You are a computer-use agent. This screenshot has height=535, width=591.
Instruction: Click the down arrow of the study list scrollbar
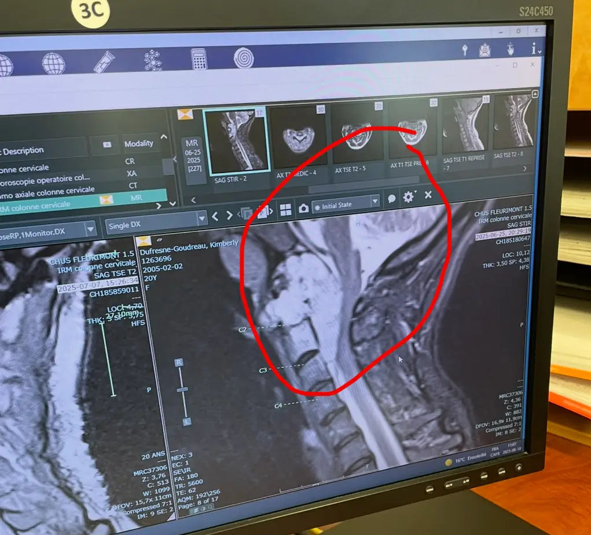172,203
